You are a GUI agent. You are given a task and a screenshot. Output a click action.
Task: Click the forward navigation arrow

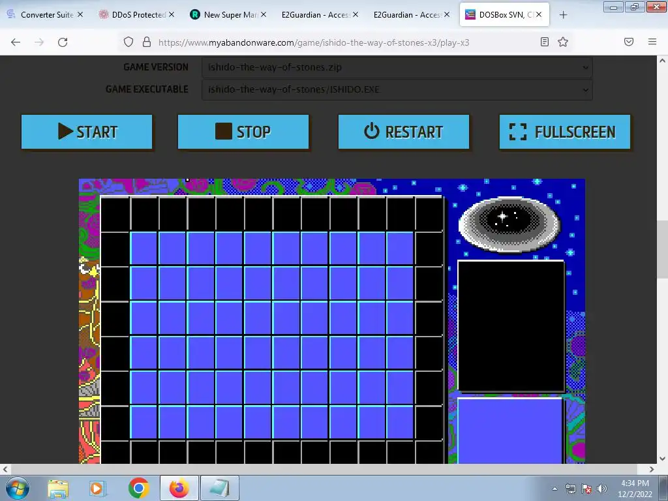click(x=39, y=42)
